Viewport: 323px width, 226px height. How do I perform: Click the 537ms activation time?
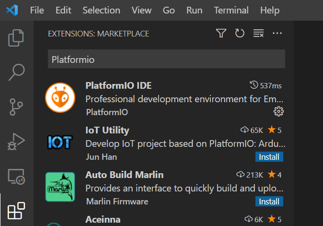coord(265,85)
